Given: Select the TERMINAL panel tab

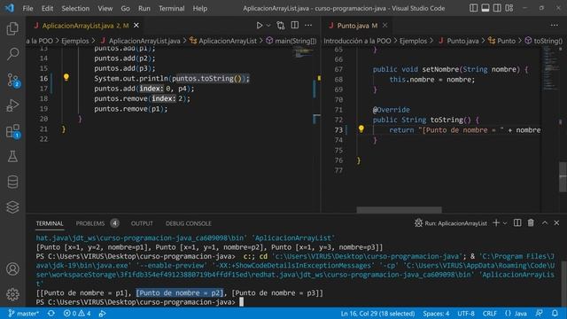Looking at the screenshot, I should pos(50,223).
